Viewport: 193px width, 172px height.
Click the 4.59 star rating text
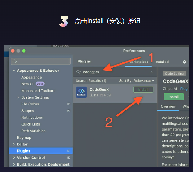tap(106, 95)
